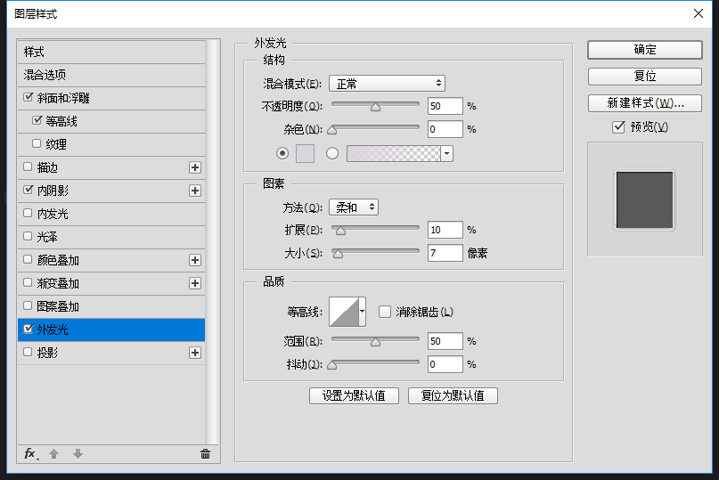The width and height of the screenshot is (719, 480).
Task: Click the style preview thumbnail
Action: pyautogui.click(x=645, y=199)
